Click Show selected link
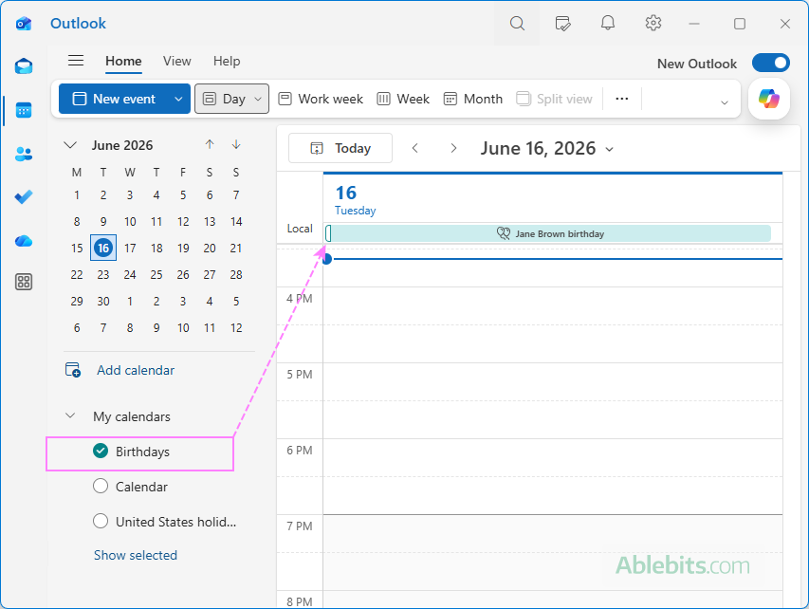 (x=136, y=555)
